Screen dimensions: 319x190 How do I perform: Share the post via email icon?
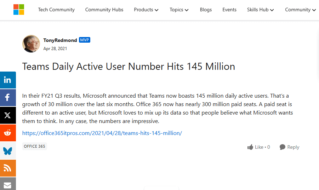8,184
